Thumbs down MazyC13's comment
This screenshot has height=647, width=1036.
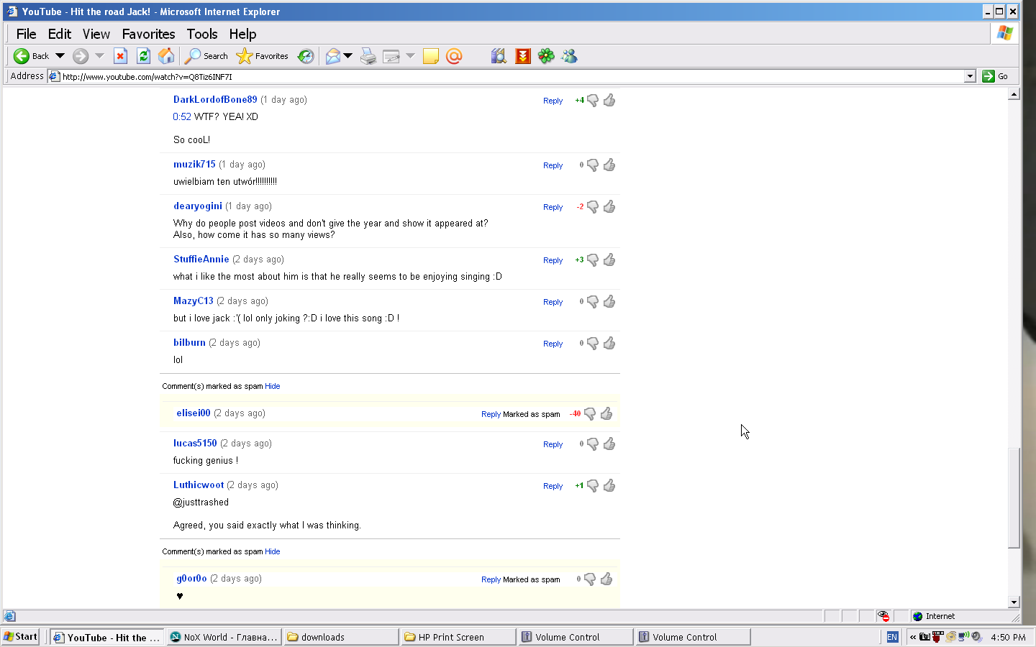click(x=593, y=302)
